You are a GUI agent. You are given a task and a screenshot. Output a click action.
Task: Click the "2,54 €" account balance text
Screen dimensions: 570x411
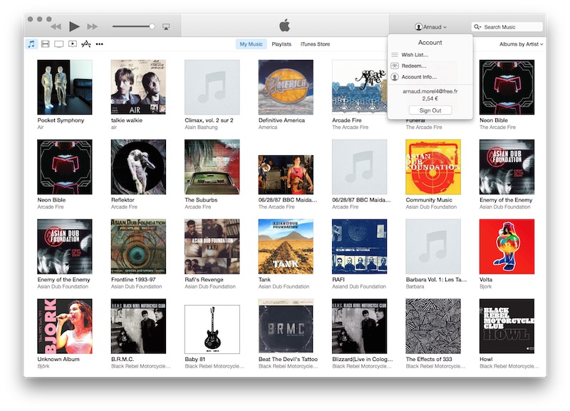[x=430, y=98]
